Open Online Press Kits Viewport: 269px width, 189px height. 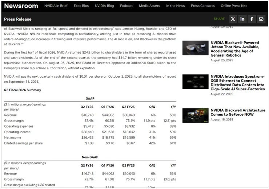[x=234, y=6]
